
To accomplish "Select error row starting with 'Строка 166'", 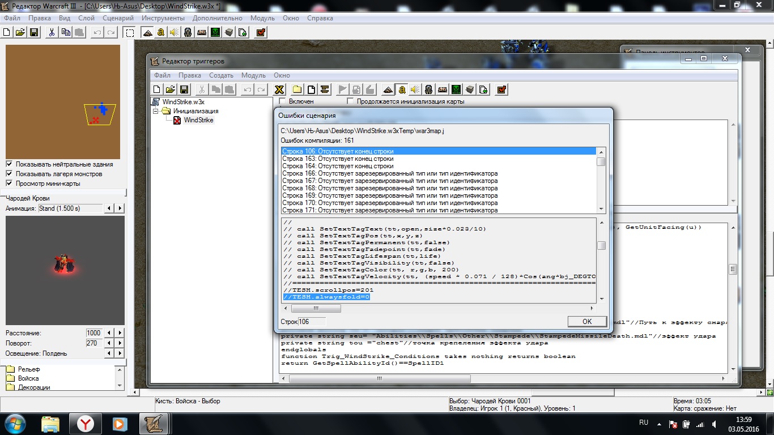I will click(439, 174).
